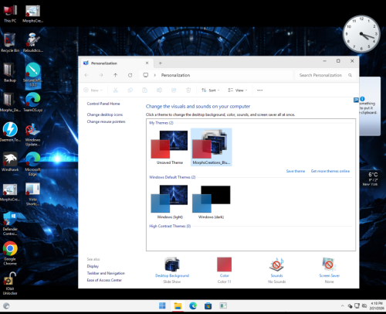Viewport: 386px width, 314px height.
Task: Select the Daemon Tools desktop icon
Action: pos(10,132)
